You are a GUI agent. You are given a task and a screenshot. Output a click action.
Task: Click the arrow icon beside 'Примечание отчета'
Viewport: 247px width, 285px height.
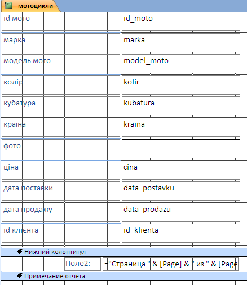[x=19, y=276]
